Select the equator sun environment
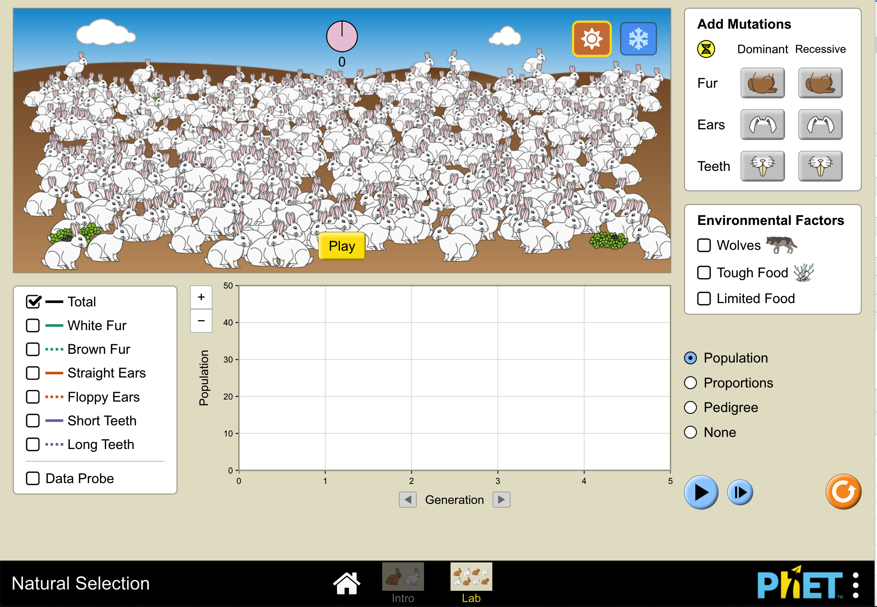Screen dimensions: 877x607 pyautogui.click(x=592, y=38)
